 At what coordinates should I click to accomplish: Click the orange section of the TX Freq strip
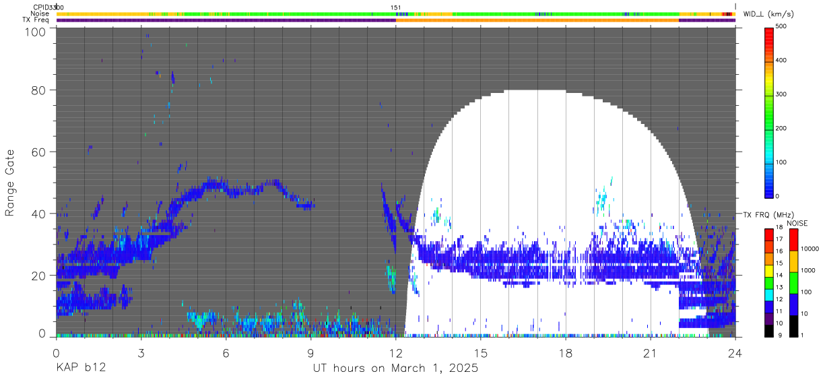click(537, 20)
